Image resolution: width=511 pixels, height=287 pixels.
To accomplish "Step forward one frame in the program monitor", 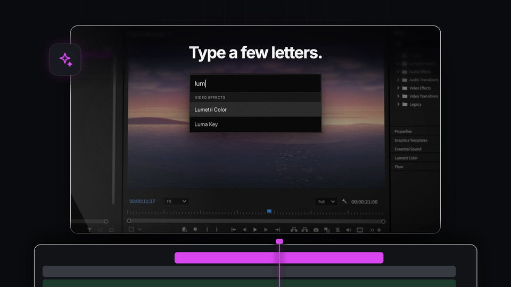I will click(x=266, y=230).
